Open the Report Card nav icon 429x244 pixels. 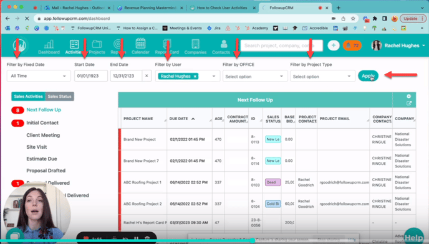(166, 47)
